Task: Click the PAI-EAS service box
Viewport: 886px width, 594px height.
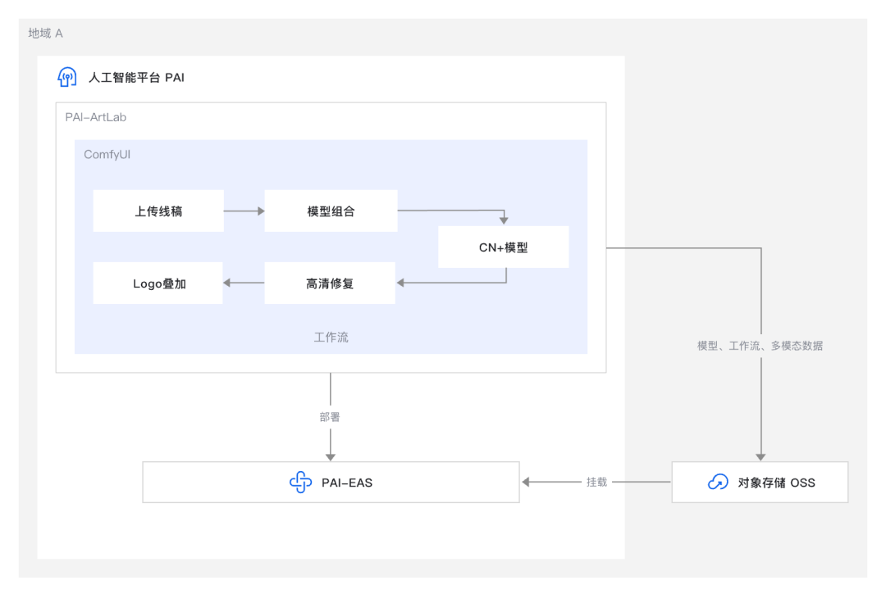Action: 331,483
